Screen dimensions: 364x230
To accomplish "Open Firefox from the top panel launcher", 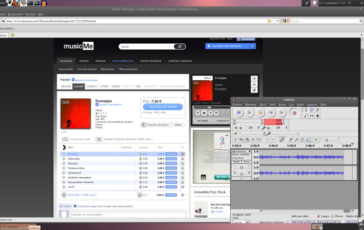I will click(16, 3).
